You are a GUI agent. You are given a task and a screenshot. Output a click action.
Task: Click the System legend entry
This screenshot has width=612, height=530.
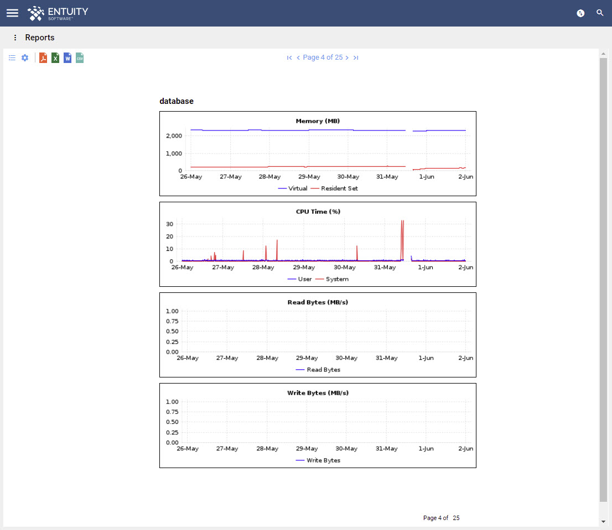tap(332, 279)
